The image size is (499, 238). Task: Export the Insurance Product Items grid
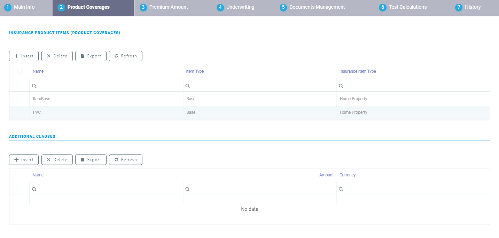[x=91, y=56]
